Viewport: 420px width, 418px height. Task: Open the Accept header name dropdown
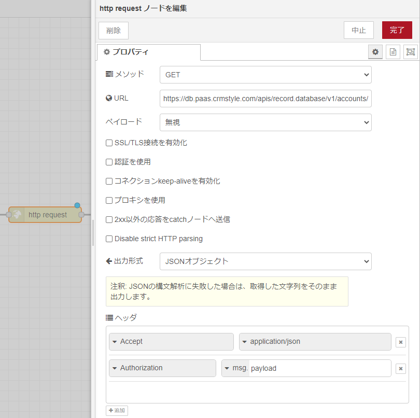171,342
